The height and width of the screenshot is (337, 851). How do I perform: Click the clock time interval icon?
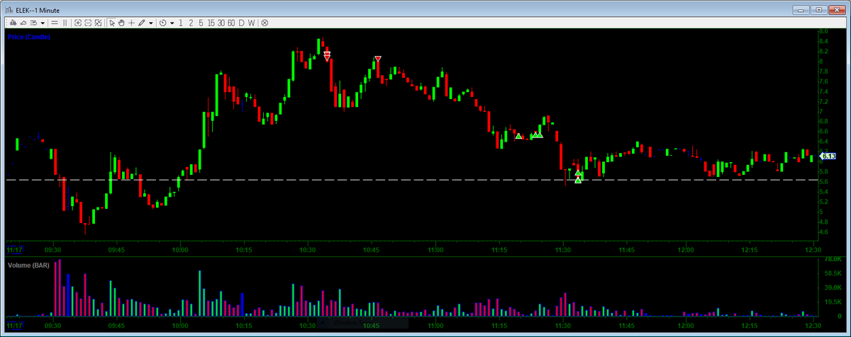(x=162, y=23)
